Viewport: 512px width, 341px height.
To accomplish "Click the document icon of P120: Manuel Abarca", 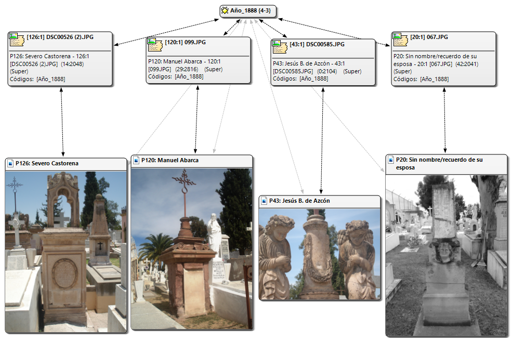I will [136, 160].
